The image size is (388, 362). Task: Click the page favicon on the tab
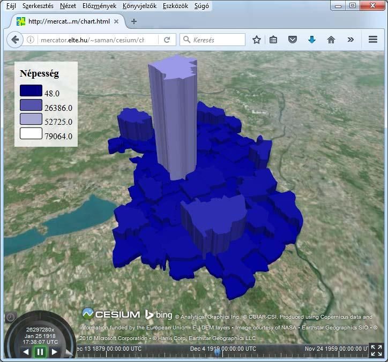click(x=21, y=21)
